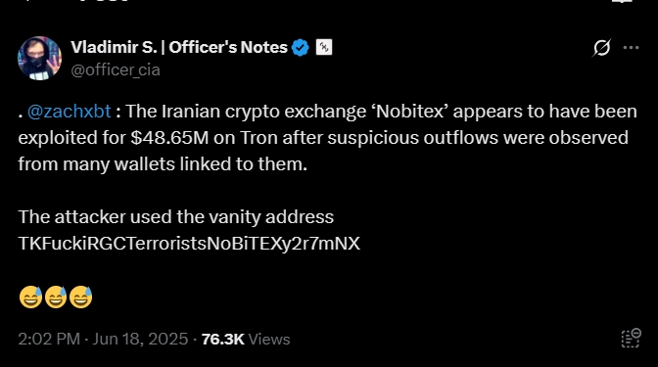Click the middle sweat-smile emoji
This screenshot has height=367, width=658.
(x=56, y=297)
